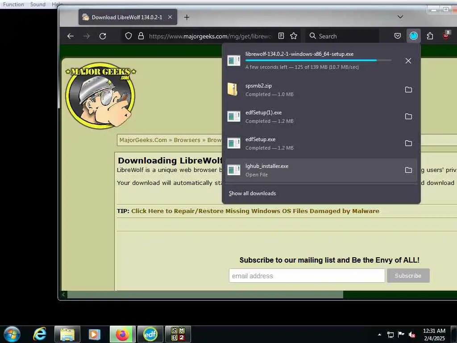457x343 pixels.
Task: Go back to the previous page
Action: (70, 36)
